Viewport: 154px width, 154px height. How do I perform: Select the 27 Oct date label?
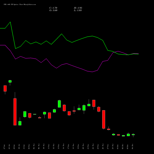point(4,147)
